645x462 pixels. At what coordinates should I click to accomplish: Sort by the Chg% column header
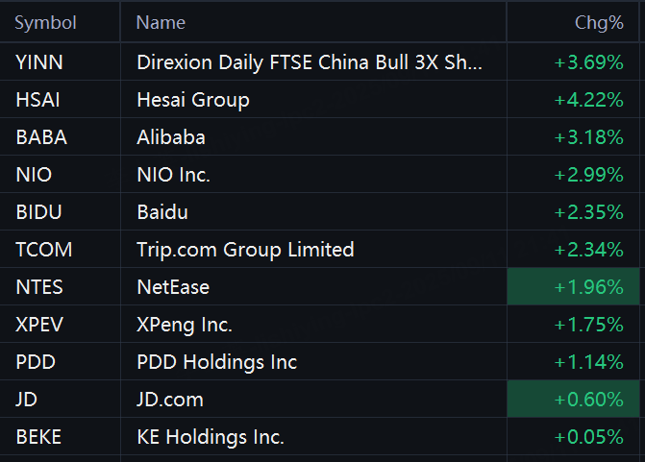(x=599, y=23)
